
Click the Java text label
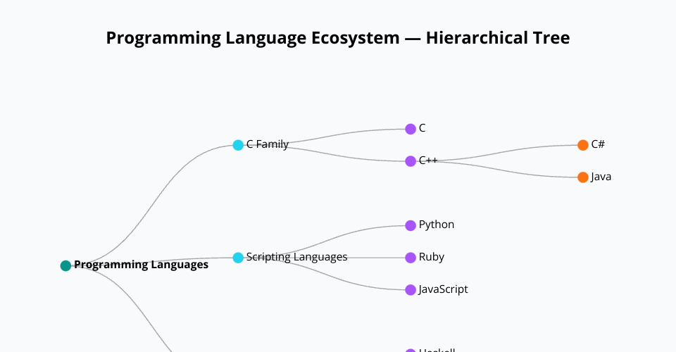click(601, 177)
